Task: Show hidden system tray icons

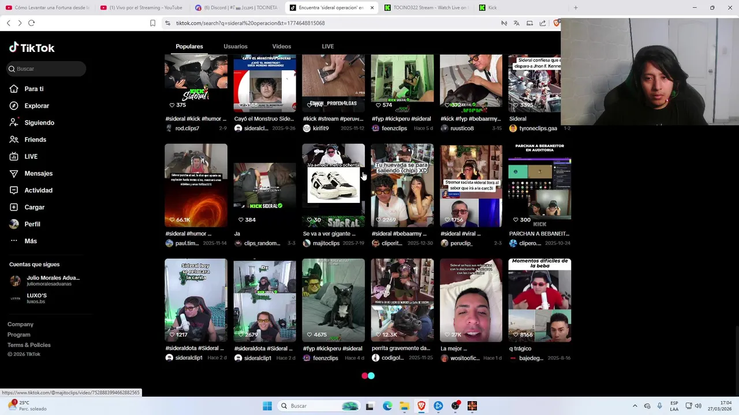Action: coord(635,406)
